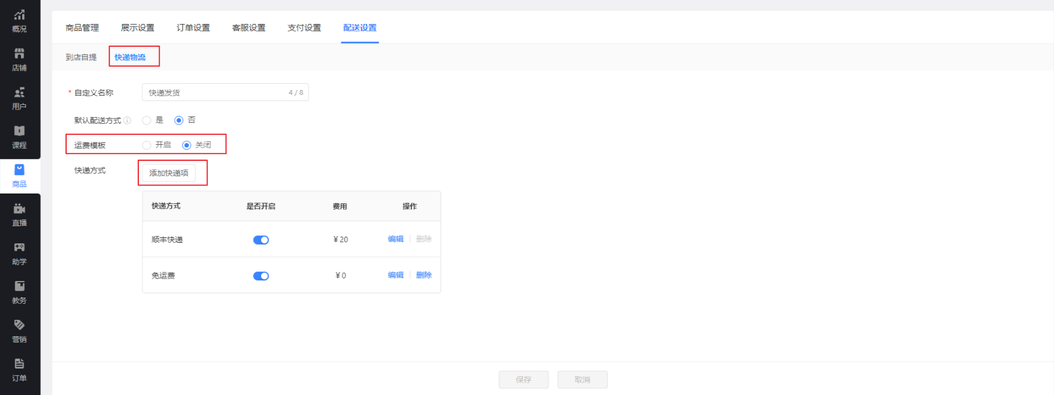Open the 教务 sidebar icon

20,292
